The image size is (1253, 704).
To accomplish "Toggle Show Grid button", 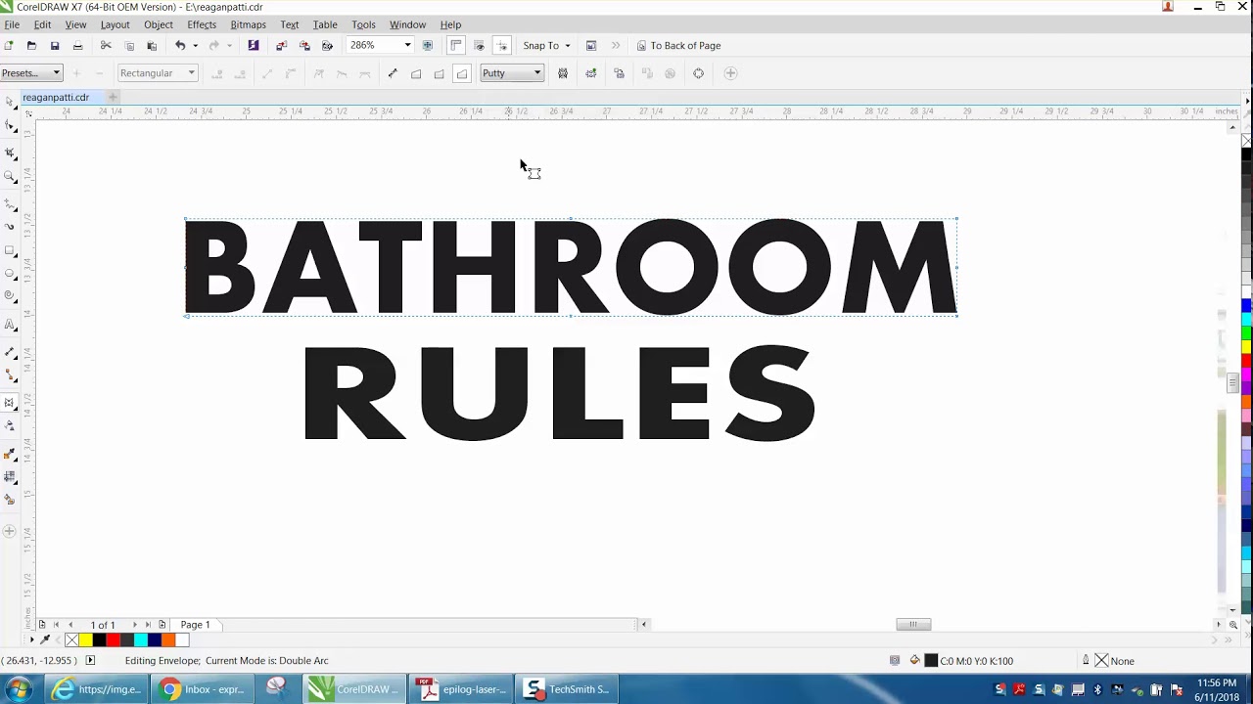I will coord(479,46).
